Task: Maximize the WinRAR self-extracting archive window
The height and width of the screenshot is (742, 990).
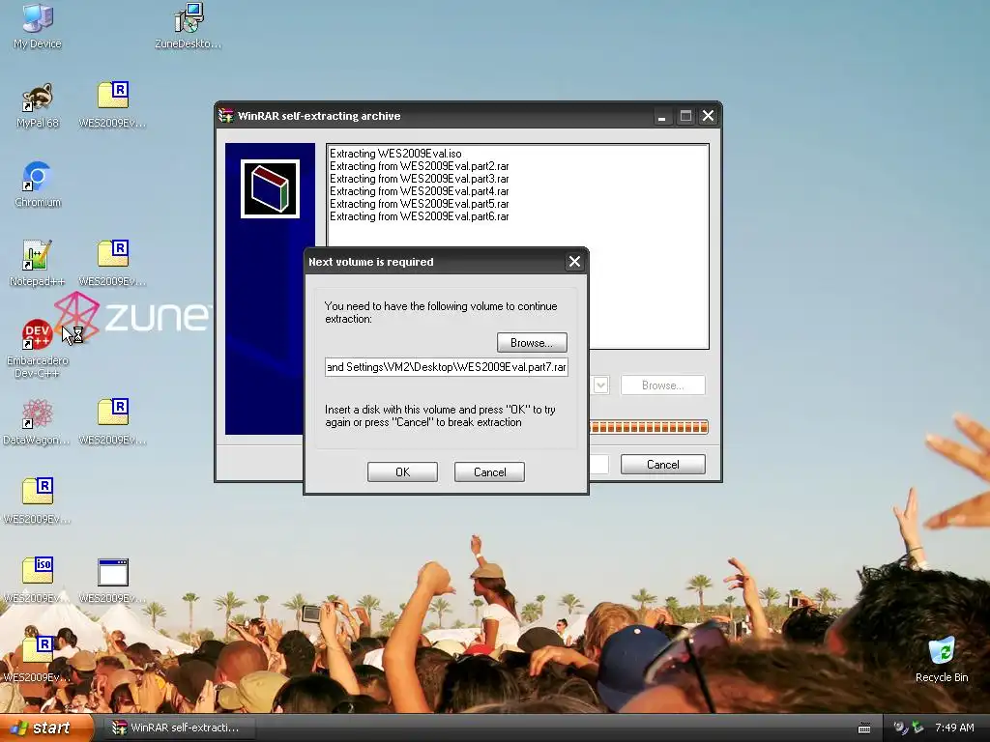Action: [x=685, y=116]
